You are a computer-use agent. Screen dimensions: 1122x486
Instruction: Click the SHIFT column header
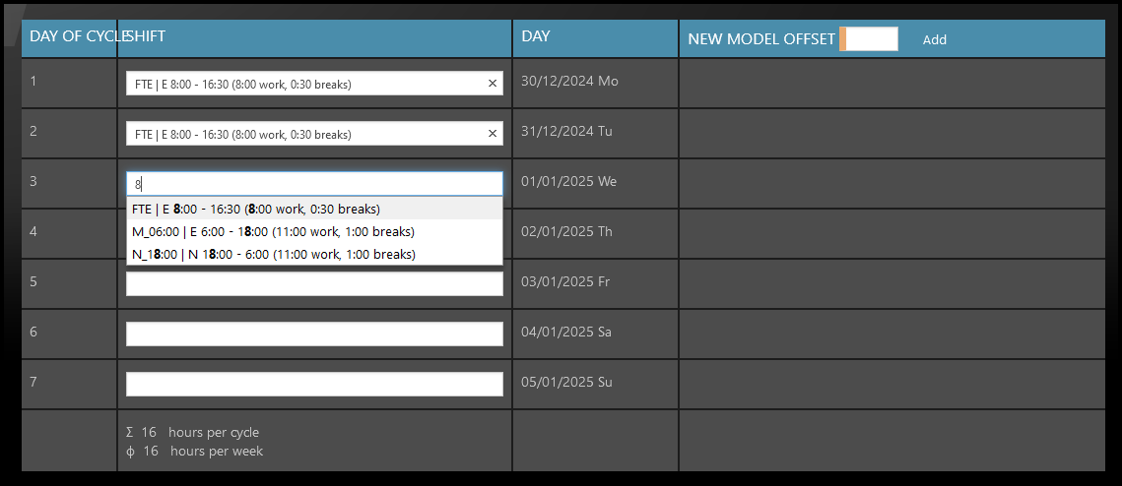click(x=148, y=37)
